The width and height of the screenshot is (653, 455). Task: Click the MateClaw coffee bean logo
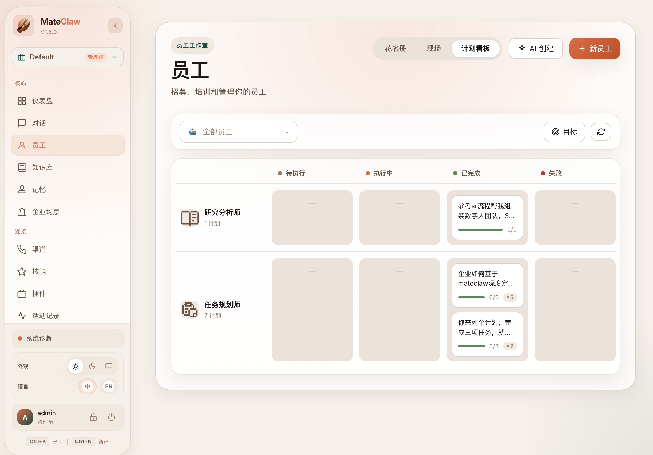click(23, 26)
